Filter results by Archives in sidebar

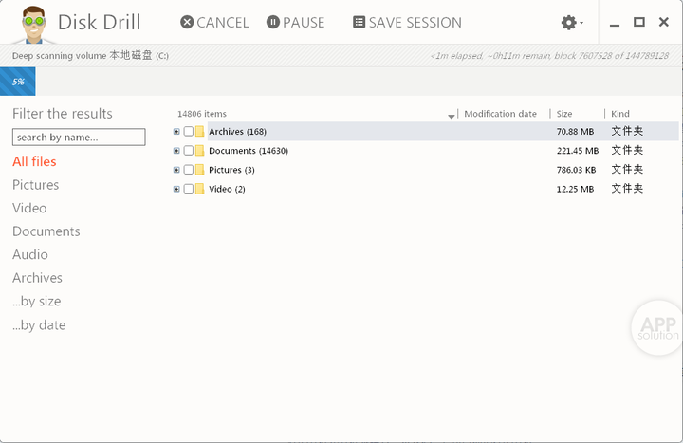pyautogui.click(x=37, y=278)
